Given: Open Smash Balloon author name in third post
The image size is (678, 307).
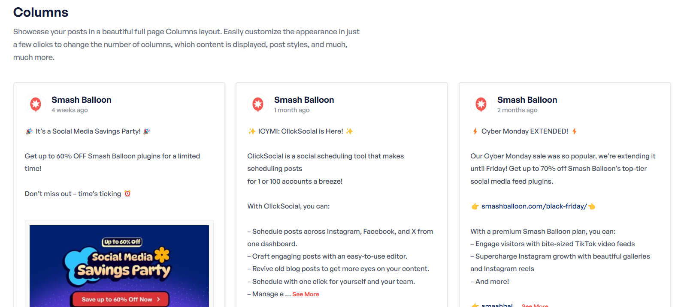Looking at the screenshot, I should (x=527, y=100).
